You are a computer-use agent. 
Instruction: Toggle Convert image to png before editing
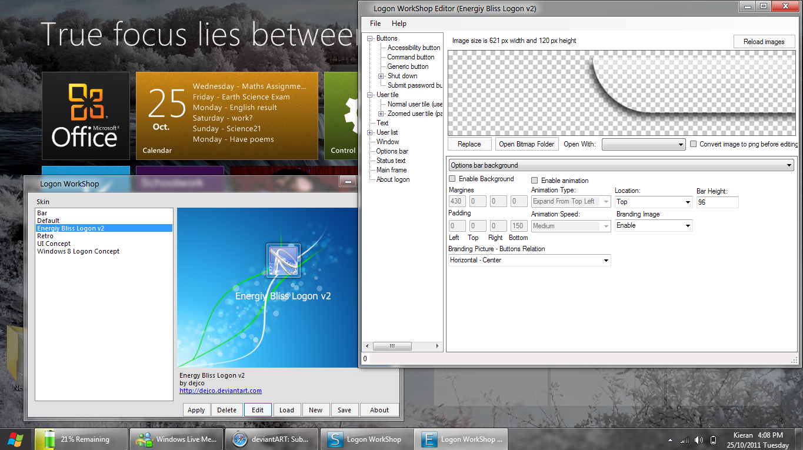point(694,144)
